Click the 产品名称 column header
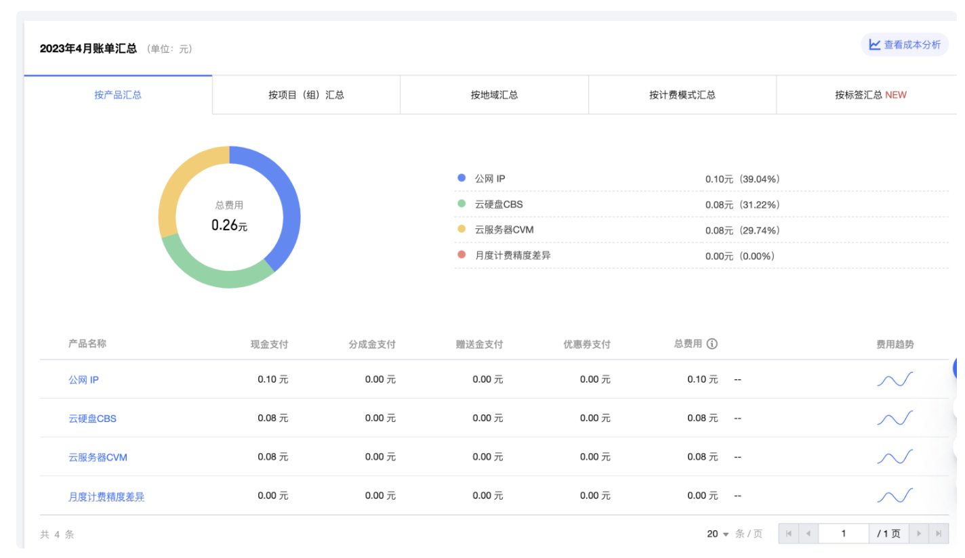Image resolution: width=965 pixels, height=558 pixels. (87, 343)
